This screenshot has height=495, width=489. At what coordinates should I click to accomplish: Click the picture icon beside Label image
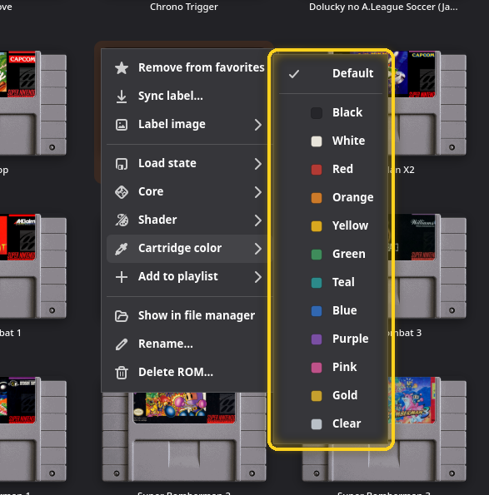(122, 125)
